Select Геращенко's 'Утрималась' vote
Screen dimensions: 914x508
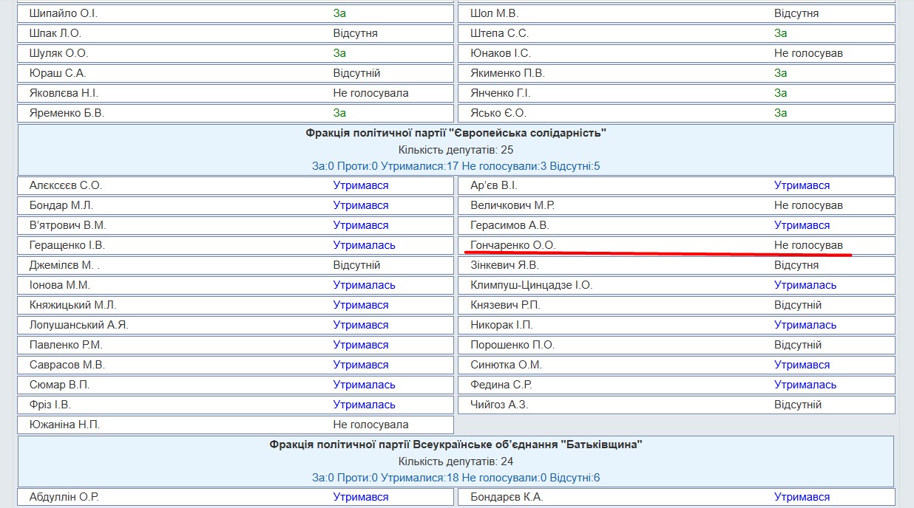(x=364, y=245)
